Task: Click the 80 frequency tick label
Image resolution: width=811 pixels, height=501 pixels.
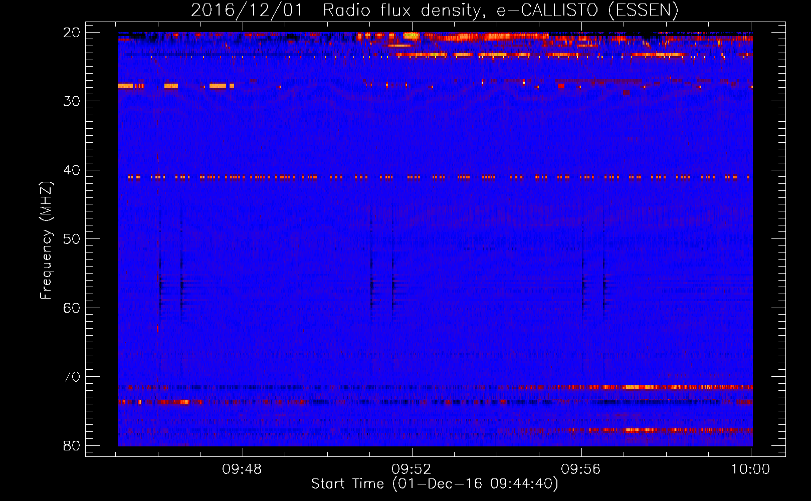Action: tap(72, 445)
